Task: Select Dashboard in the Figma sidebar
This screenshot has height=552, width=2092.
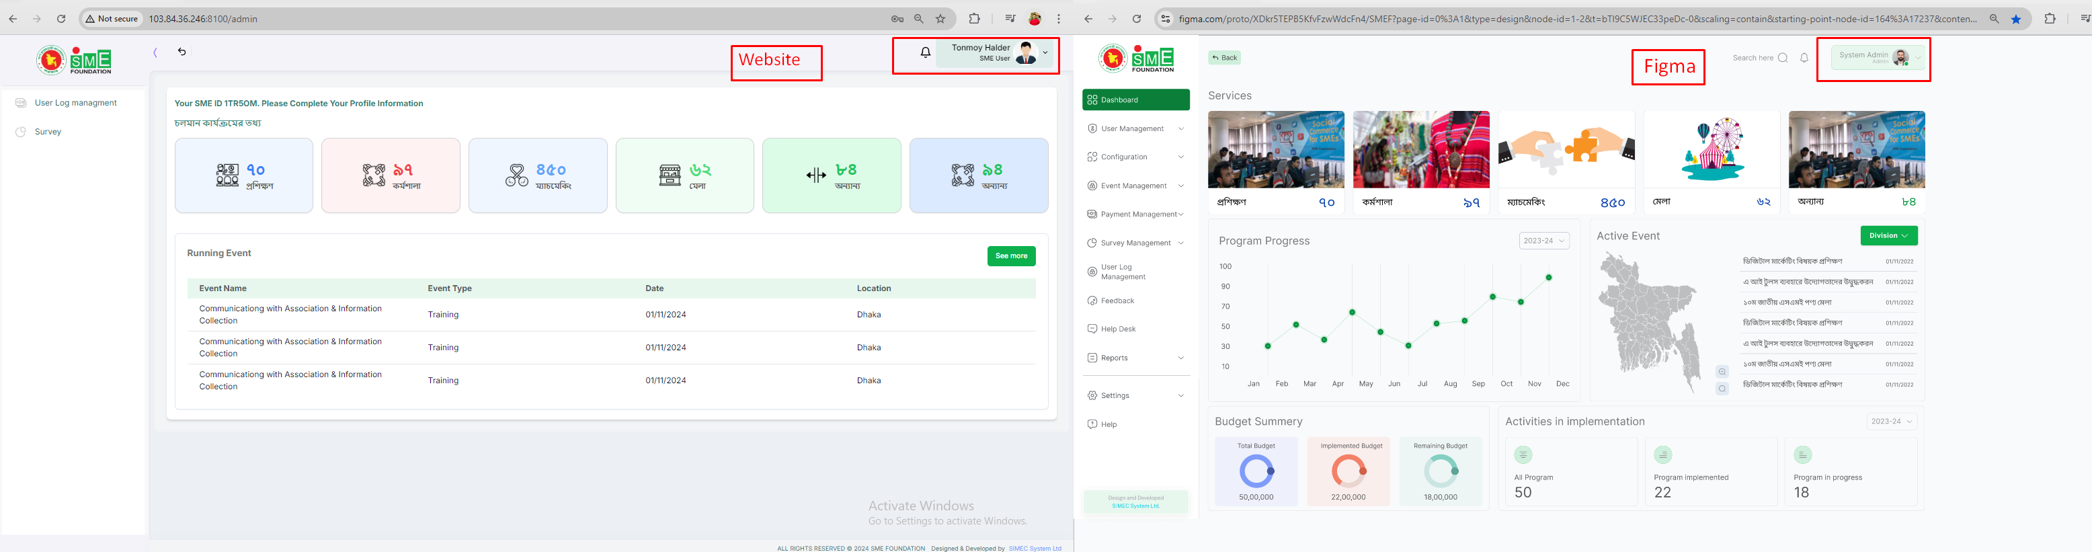Action: (1135, 100)
